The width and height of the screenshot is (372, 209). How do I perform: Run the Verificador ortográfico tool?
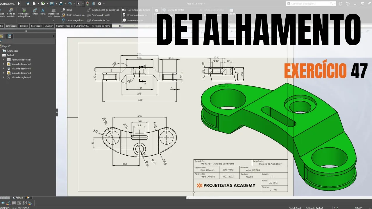[24, 13]
